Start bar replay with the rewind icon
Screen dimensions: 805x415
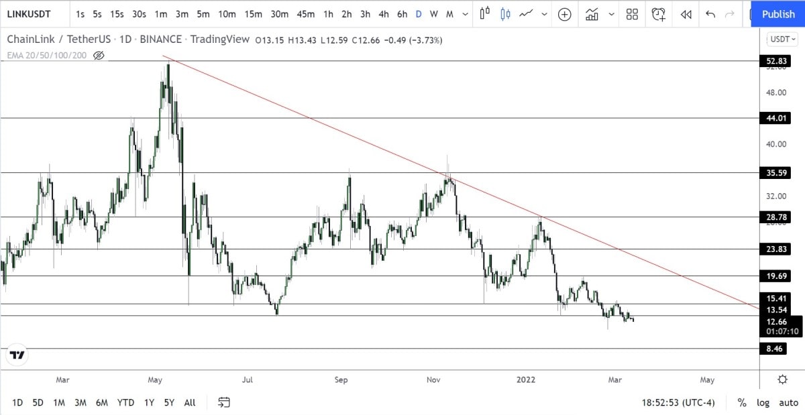click(686, 14)
